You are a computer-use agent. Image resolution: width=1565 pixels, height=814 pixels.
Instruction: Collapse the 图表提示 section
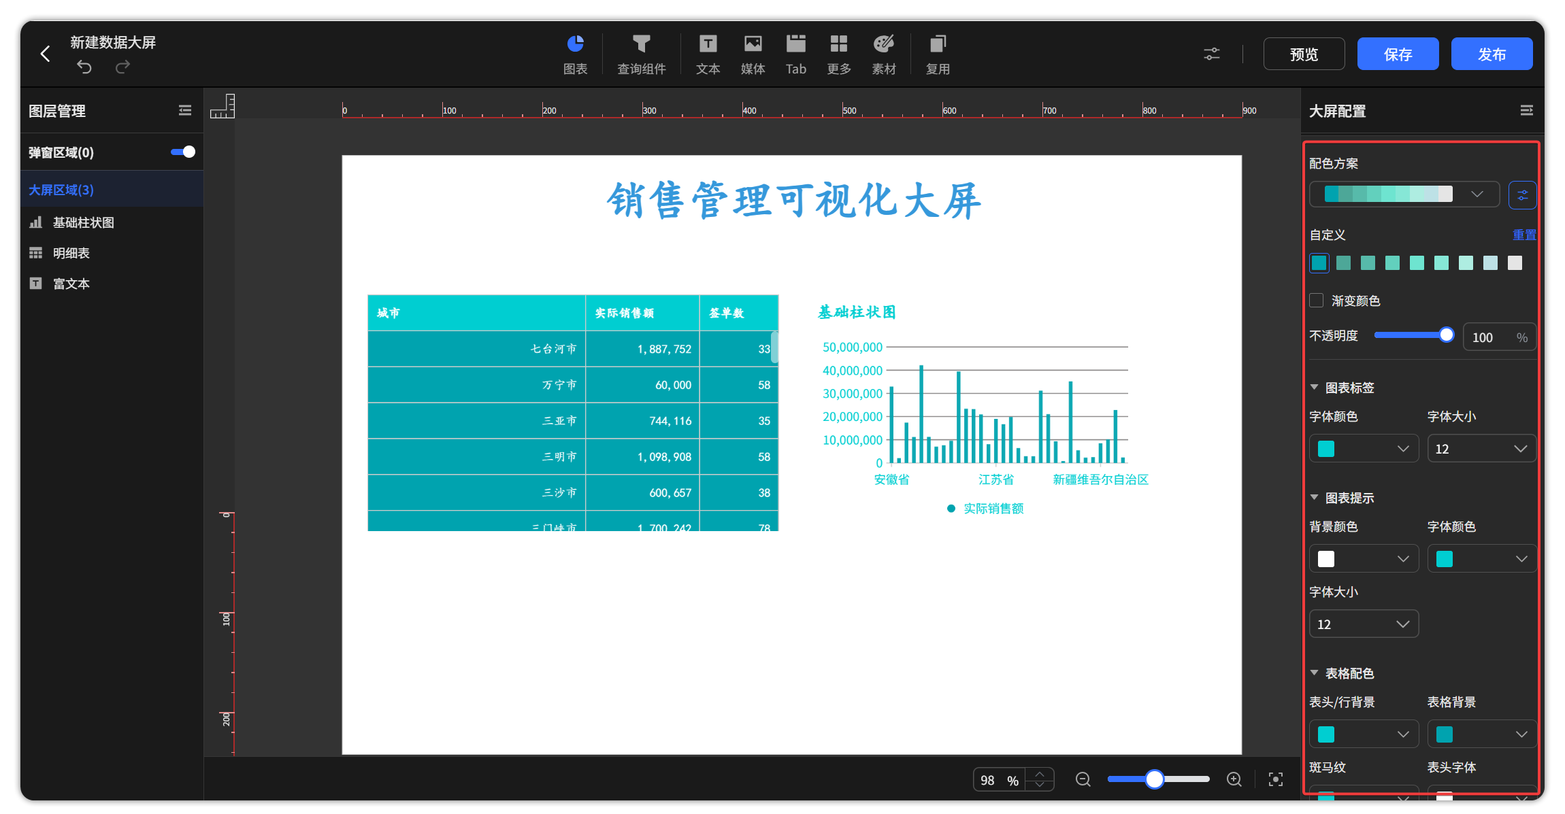point(1315,497)
